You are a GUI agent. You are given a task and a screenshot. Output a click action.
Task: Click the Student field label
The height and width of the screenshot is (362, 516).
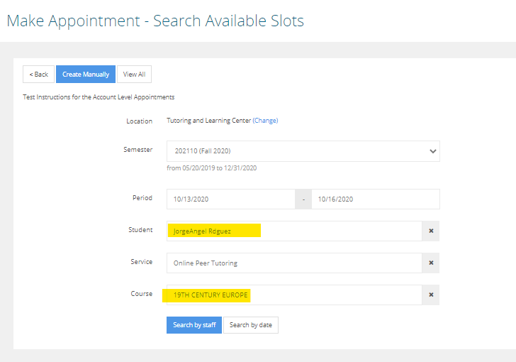click(x=140, y=230)
